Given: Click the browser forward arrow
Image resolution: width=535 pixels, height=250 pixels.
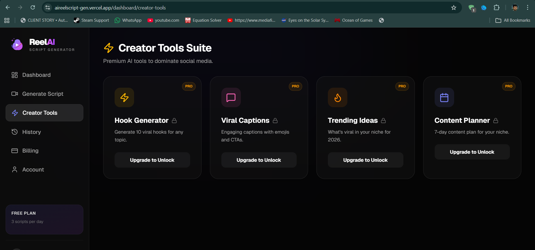Looking at the screenshot, I should click(20, 8).
